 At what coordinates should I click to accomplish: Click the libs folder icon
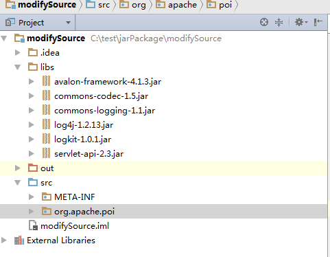33,67
